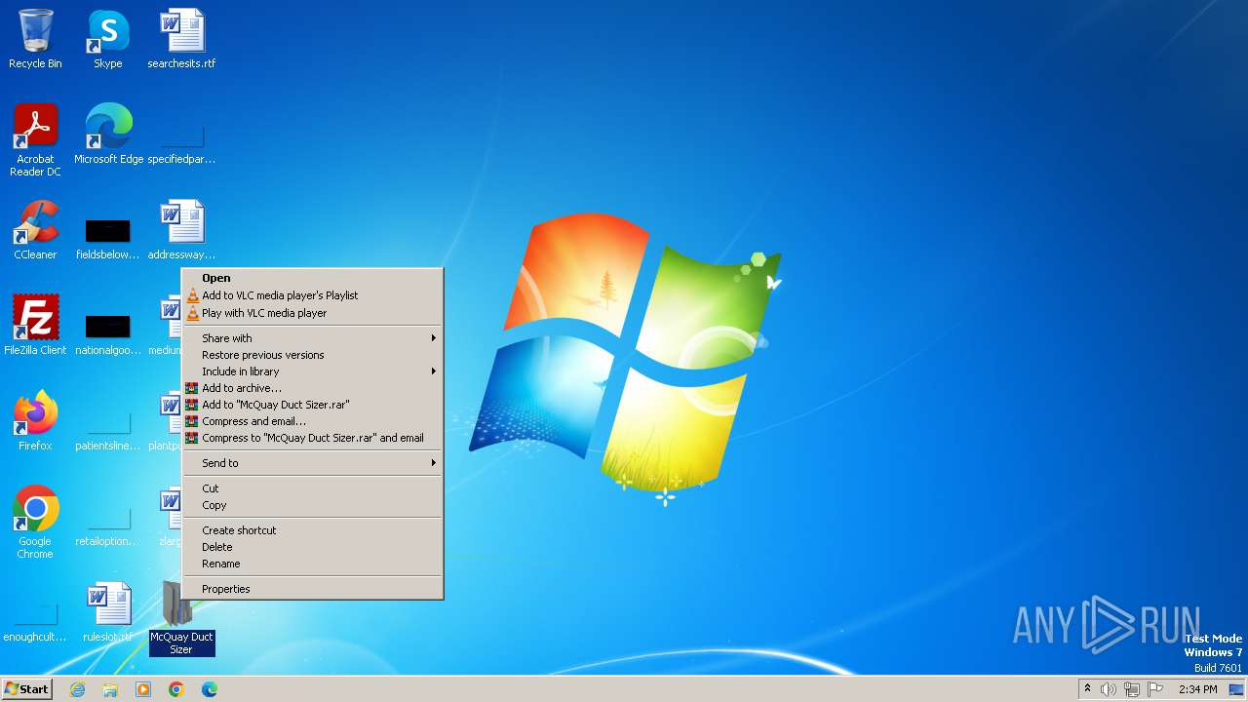Select the McQuay Duct Sizer folder icon
1248x702 pixels.
181,618
